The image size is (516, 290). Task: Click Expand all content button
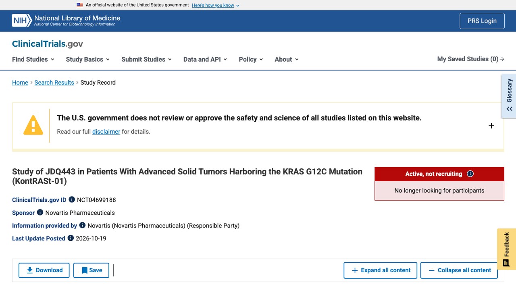(x=381, y=270)
